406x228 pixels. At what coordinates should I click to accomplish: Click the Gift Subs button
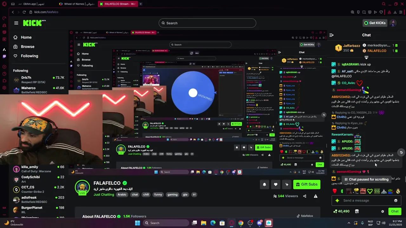(x=307, y=184)
